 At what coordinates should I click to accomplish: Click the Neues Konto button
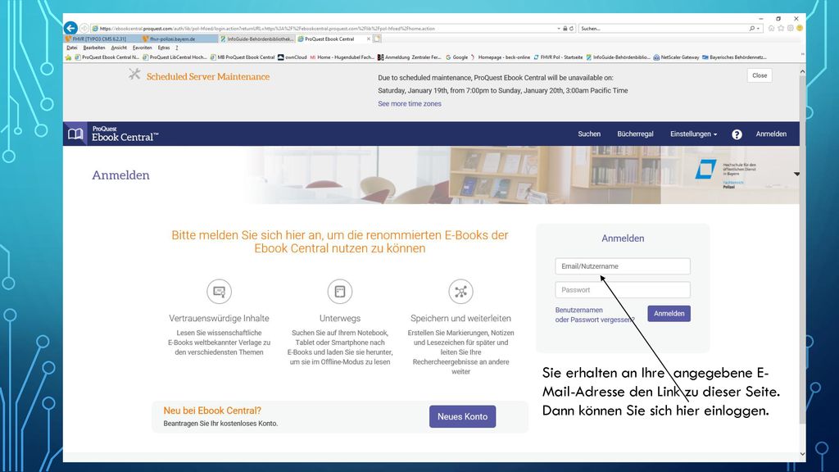point(462,416)
